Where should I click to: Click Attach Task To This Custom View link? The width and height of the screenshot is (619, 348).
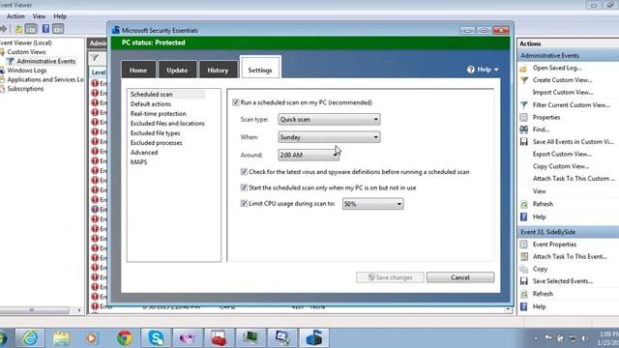pos(574,178)
